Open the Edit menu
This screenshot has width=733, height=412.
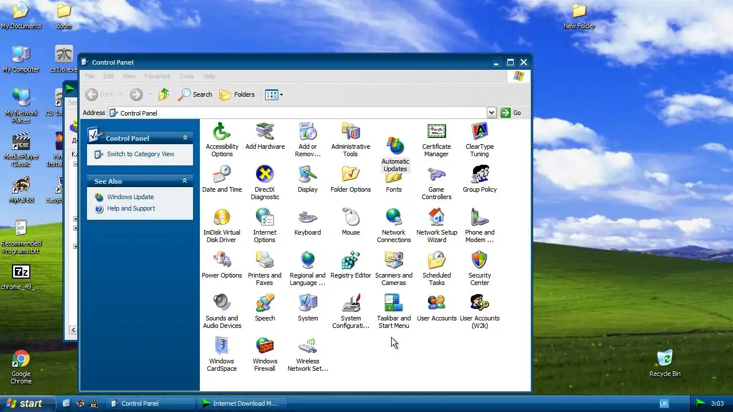(x=108, y=76)
